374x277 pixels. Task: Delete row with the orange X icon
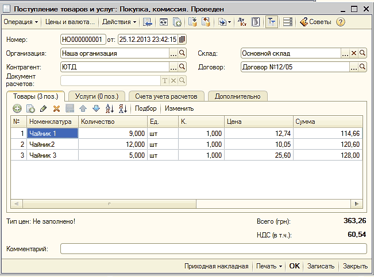[x=56, y=108]
